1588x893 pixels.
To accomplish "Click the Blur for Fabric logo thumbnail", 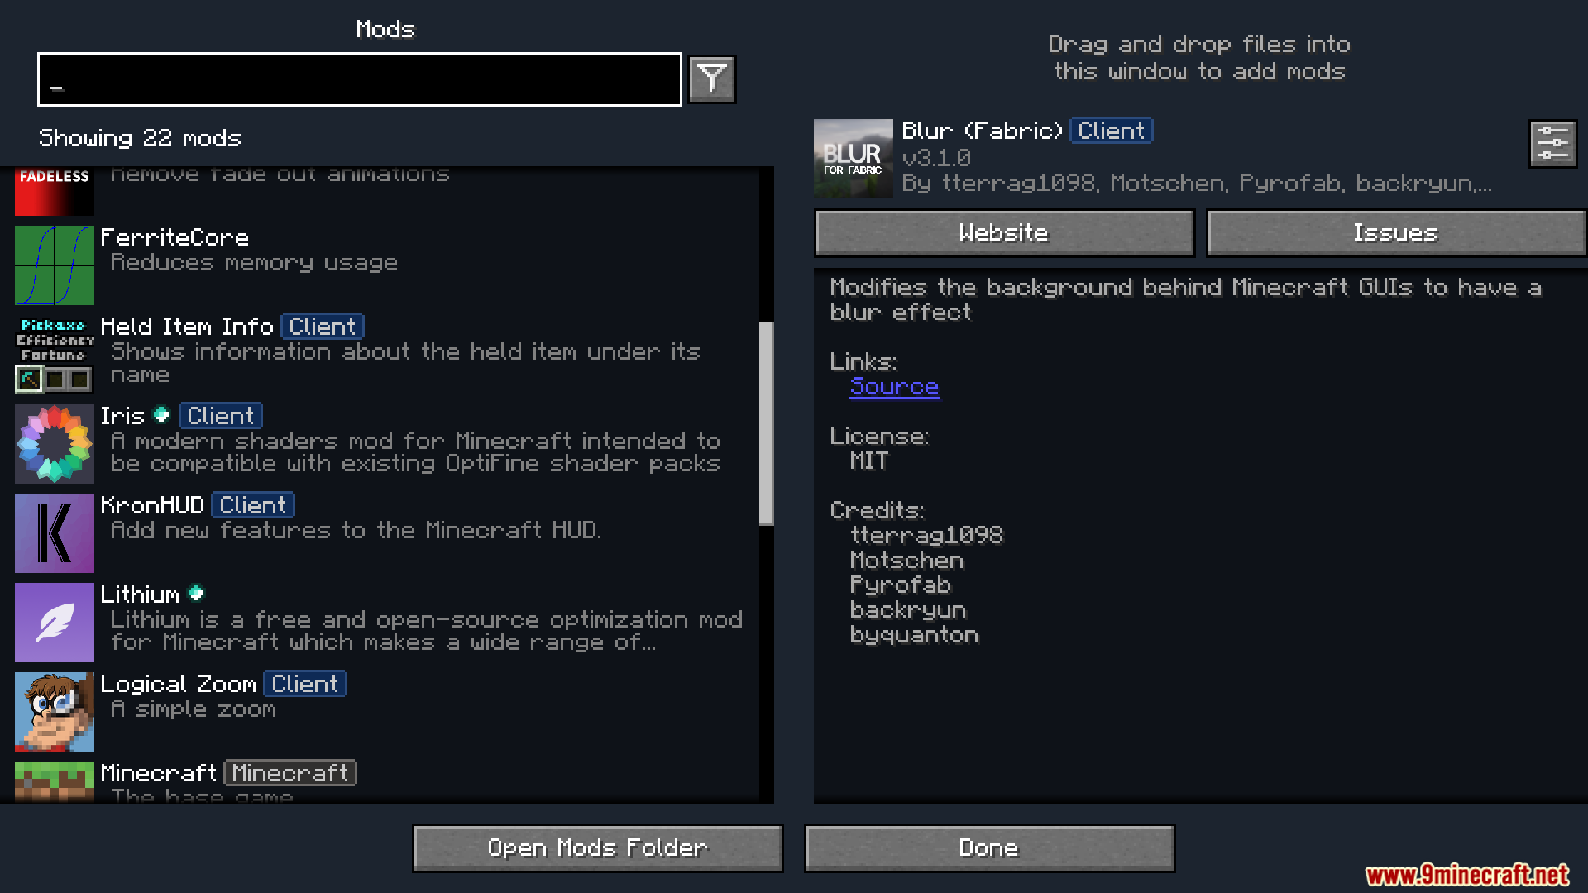I will point(854,159).
